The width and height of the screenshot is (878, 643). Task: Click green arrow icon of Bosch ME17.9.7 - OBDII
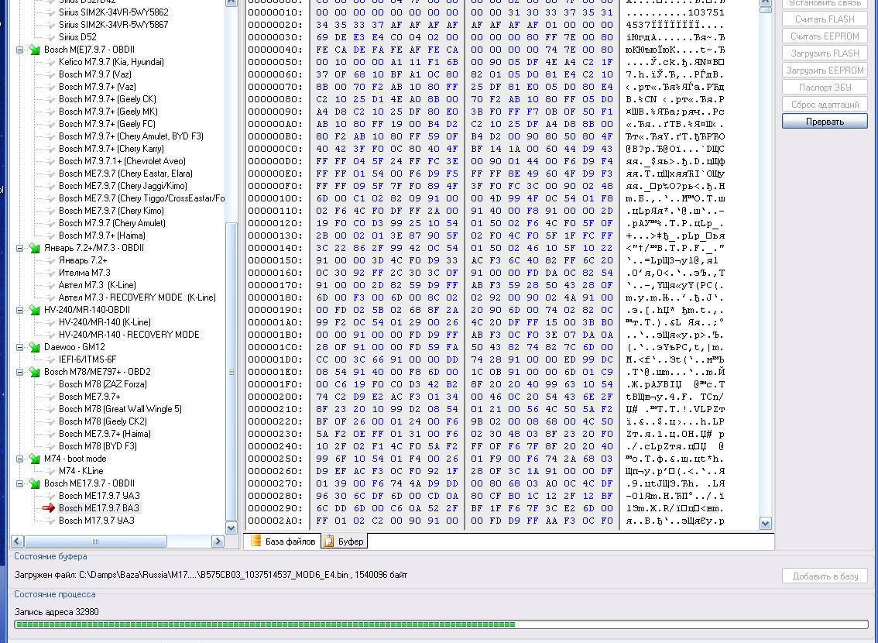(x=34, y=483)
